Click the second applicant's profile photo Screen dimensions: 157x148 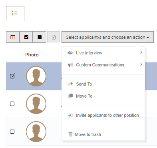[36, 104]
